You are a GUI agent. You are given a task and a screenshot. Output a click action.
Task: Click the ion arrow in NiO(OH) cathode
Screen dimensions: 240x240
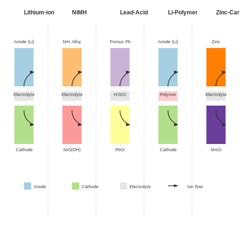coord(77,118)
